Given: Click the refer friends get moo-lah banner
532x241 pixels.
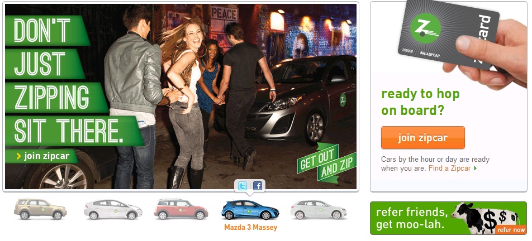Looking at the screenshot, I should 448,218.
